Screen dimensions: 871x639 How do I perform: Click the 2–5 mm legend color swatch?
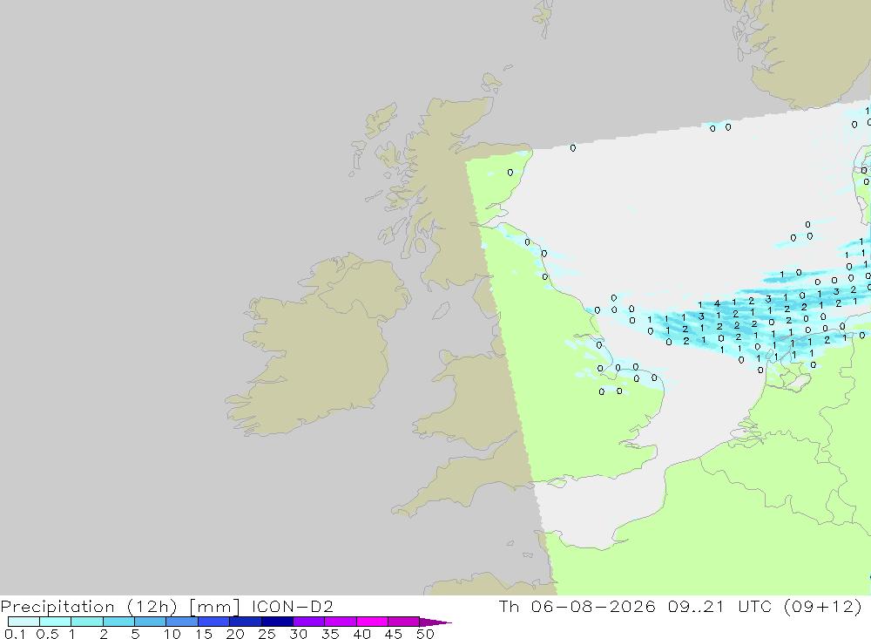pos(118,622)
